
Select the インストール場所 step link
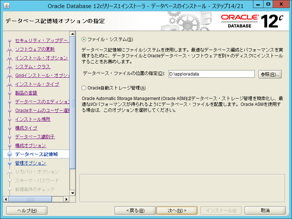tap(33, 119)
